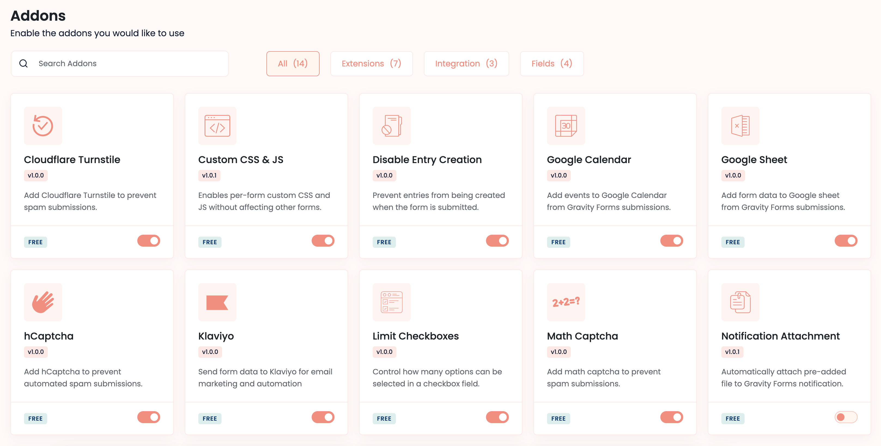
Task: Click the Disable Entry Creation icon
Action: pos(391,126)
